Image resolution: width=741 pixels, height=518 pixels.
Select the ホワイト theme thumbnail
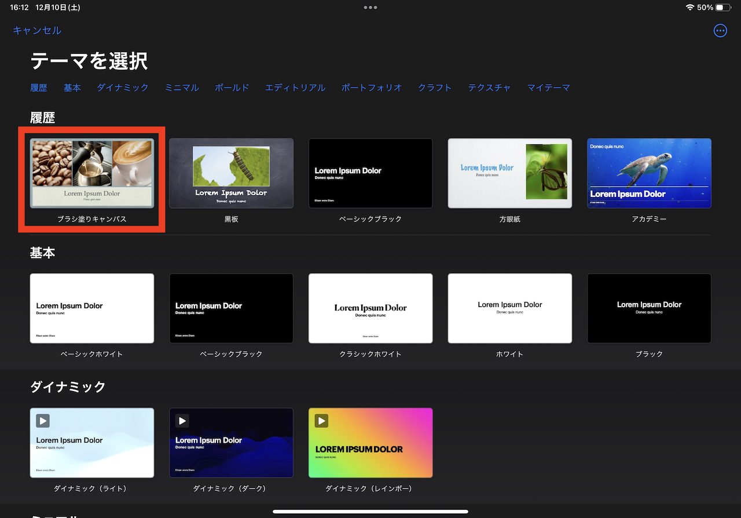point(510,308)
